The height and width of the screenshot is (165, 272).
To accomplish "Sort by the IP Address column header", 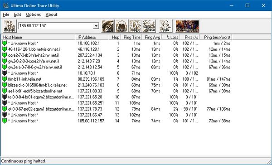I will pyautogui.click(x=92, y=37).
